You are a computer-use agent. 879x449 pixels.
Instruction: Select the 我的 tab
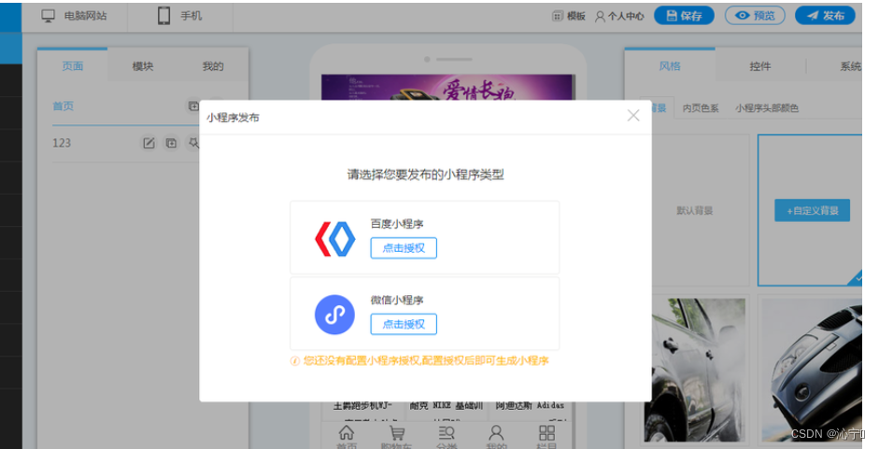[x=213, y=66]
